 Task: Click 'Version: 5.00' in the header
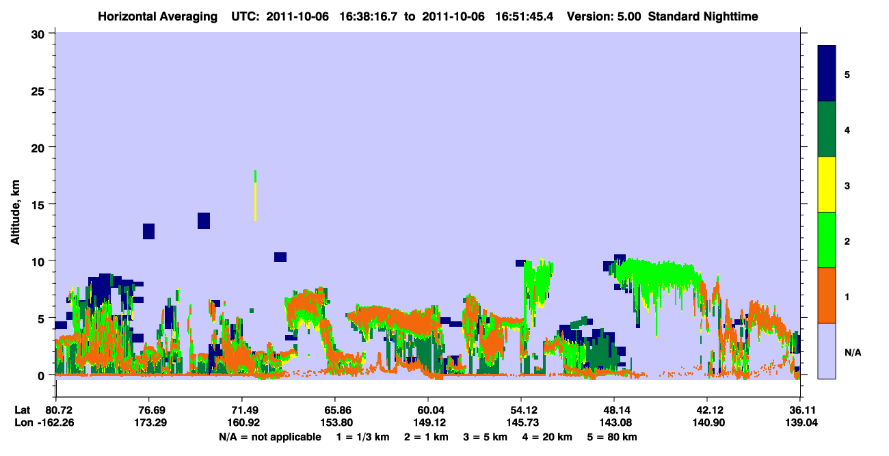point(603,16)
